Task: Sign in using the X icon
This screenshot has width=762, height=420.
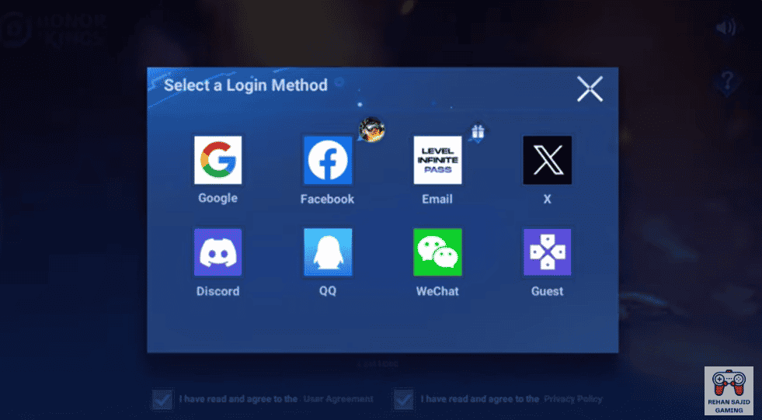Action: click(x=547, y=160)
